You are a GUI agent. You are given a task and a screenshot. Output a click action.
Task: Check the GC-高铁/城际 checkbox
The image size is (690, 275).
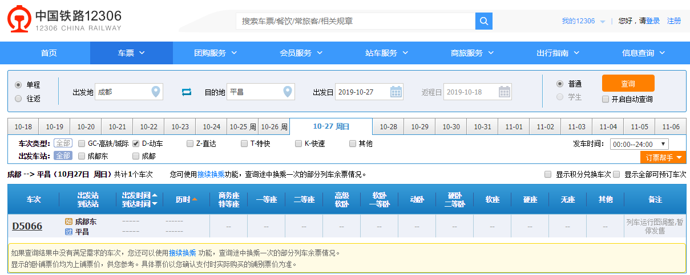coord(82,143)
